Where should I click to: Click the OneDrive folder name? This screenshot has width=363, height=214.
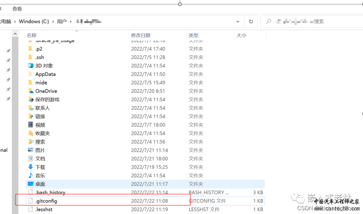46,91
